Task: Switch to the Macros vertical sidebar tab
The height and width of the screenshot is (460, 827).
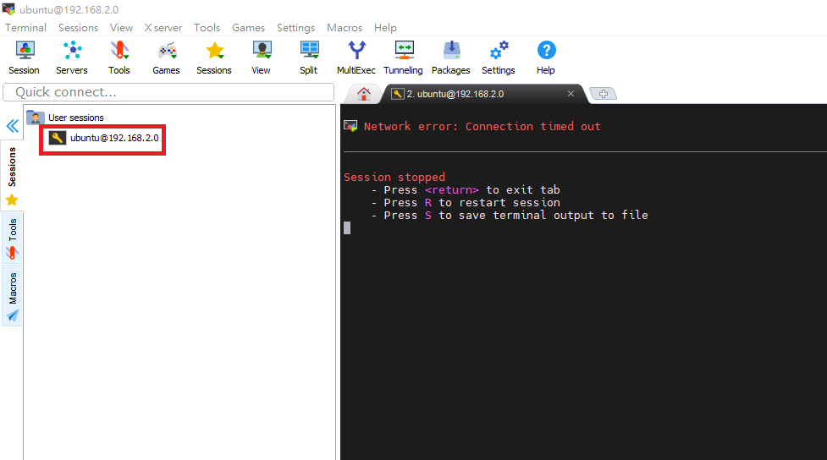Action: (x=13, y=296)
